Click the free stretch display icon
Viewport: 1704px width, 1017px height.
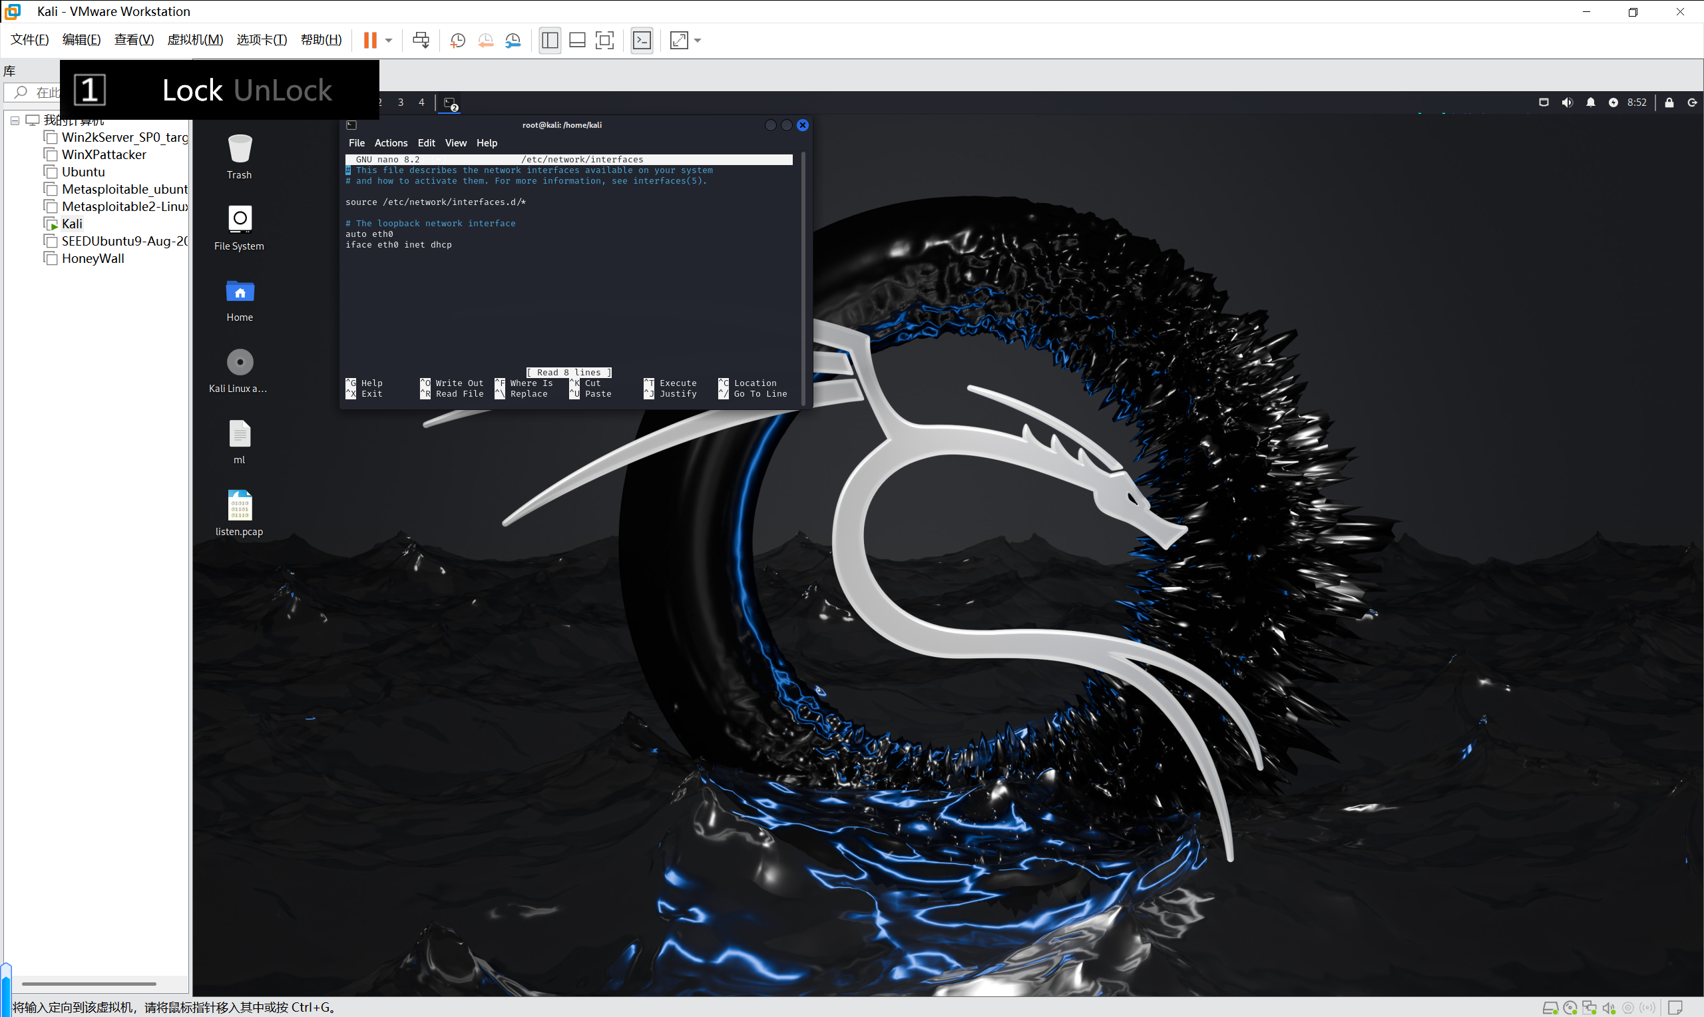678,41
